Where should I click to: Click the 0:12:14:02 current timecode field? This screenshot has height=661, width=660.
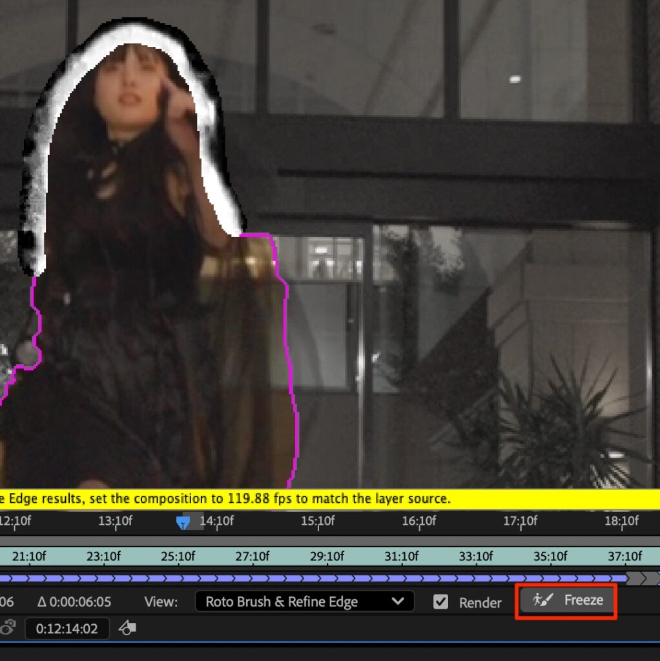67,629
